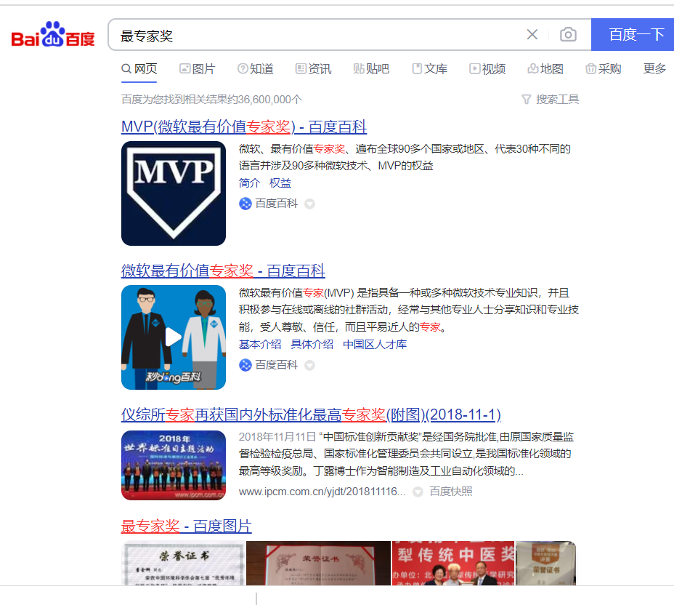Click the 简介 link under the MVP result
This screenshot has width=674, height=605.
tap(248, 183)
